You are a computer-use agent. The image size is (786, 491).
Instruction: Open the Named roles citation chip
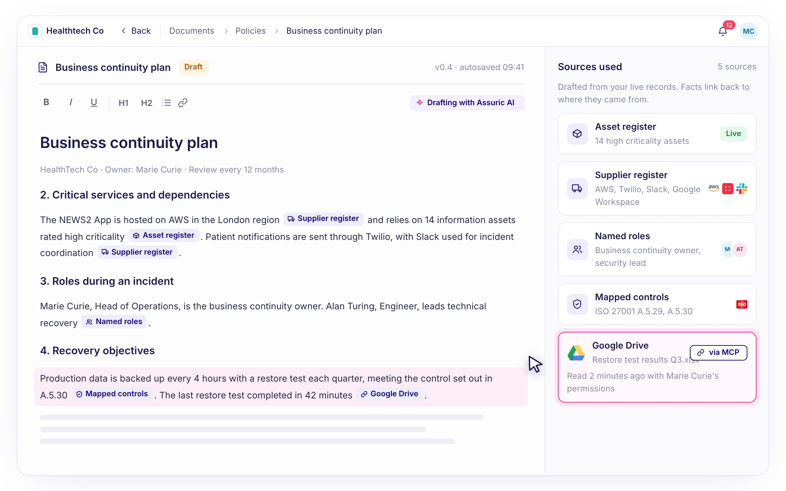[114, 322]
